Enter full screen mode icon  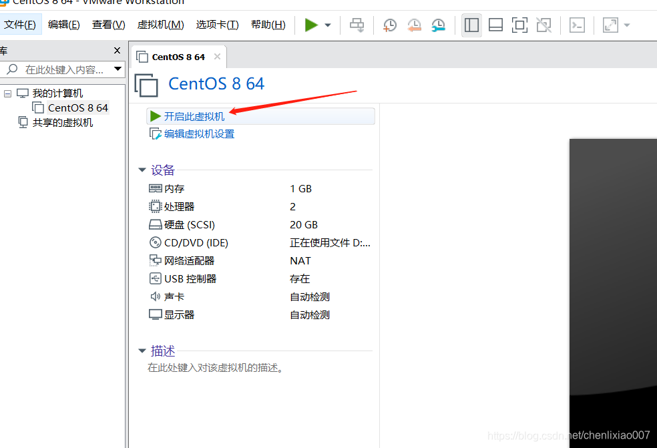(x=519, y=25)
